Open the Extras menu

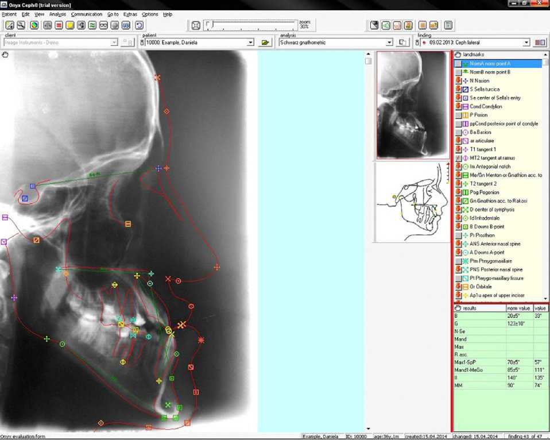(x=130, y=14)
